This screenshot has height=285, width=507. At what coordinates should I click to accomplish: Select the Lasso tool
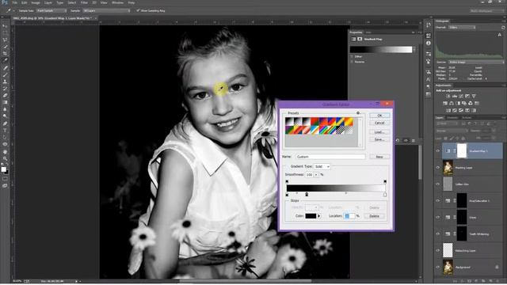click(5, 40)
